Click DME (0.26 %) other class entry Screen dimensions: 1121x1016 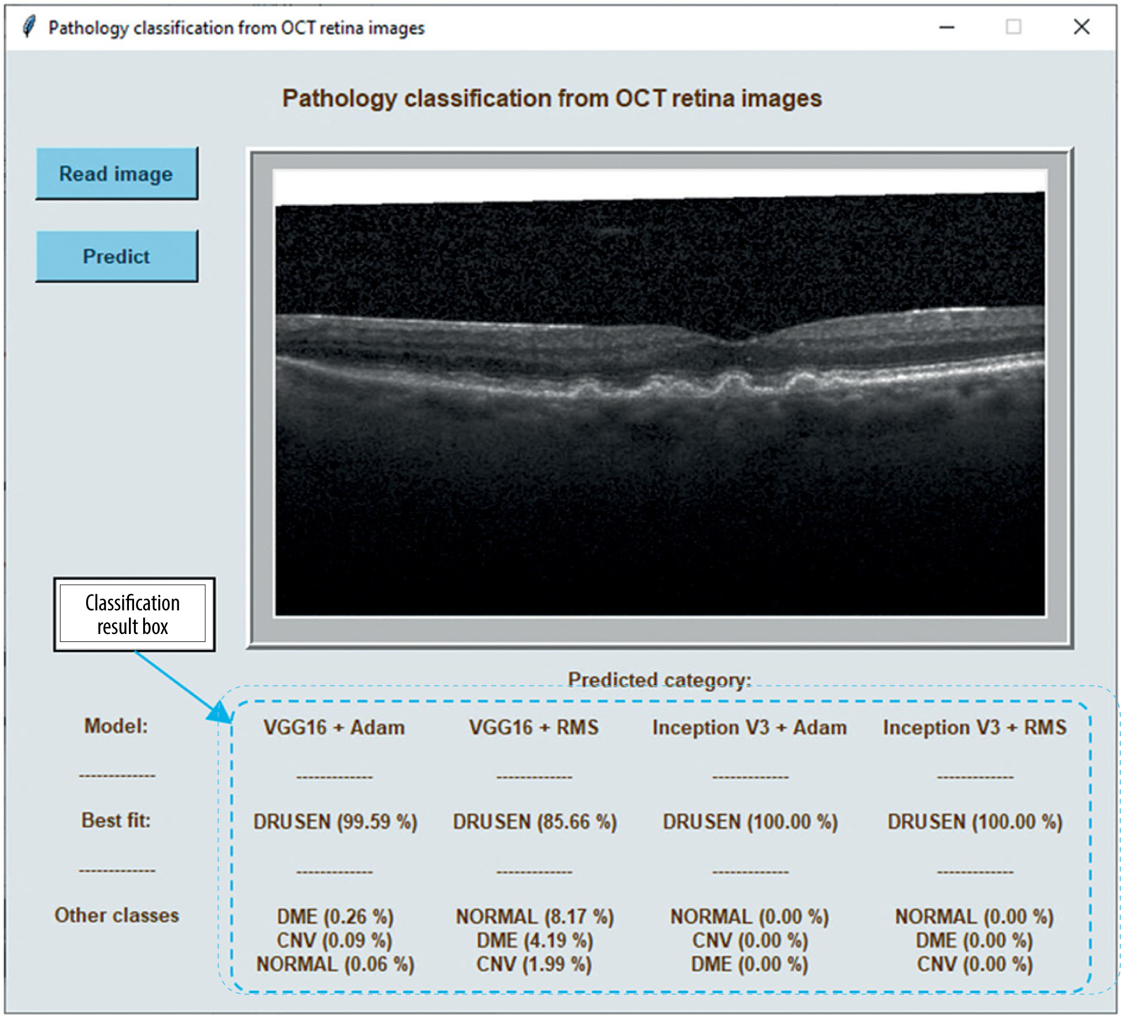[x=335, y=916]
